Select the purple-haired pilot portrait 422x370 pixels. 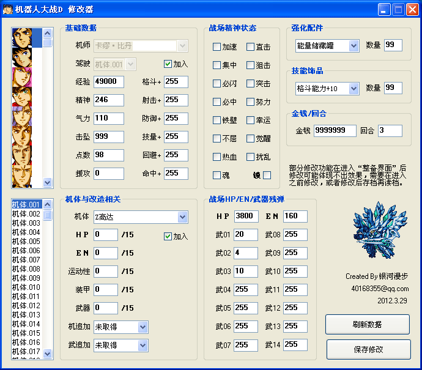(22, 116)
